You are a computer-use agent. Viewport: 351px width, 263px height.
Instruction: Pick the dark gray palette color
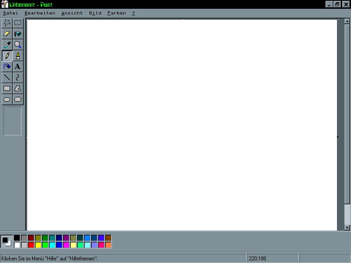coord(24,238)
